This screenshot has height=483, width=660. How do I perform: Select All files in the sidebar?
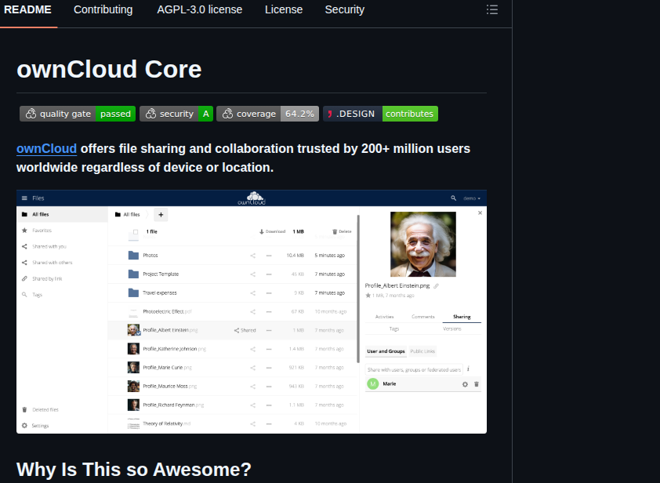62,214
